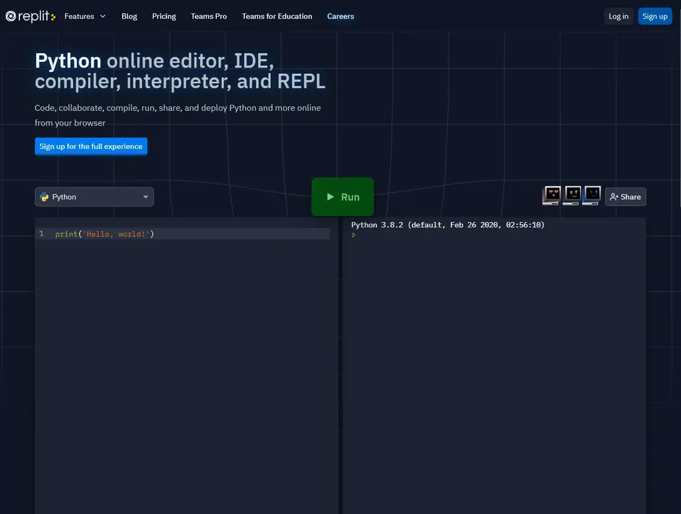Click the terminal-prompt computer icon
Image resolution: width=681 pixels, height=514 pixels.
click(x=593, y=195)
